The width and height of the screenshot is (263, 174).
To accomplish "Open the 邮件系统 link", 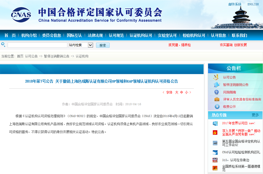I will pos(235,4).
